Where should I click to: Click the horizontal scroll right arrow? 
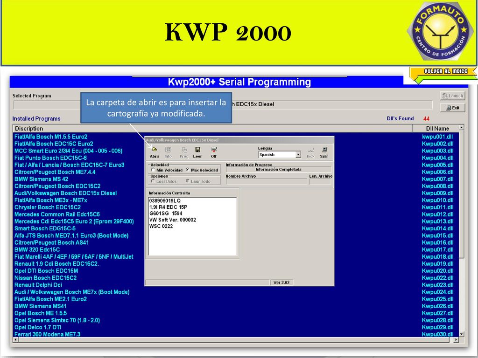[x=456, y=339]
